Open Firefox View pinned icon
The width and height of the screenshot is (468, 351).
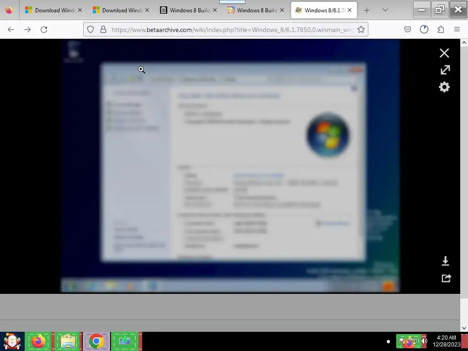coord(9,10)
